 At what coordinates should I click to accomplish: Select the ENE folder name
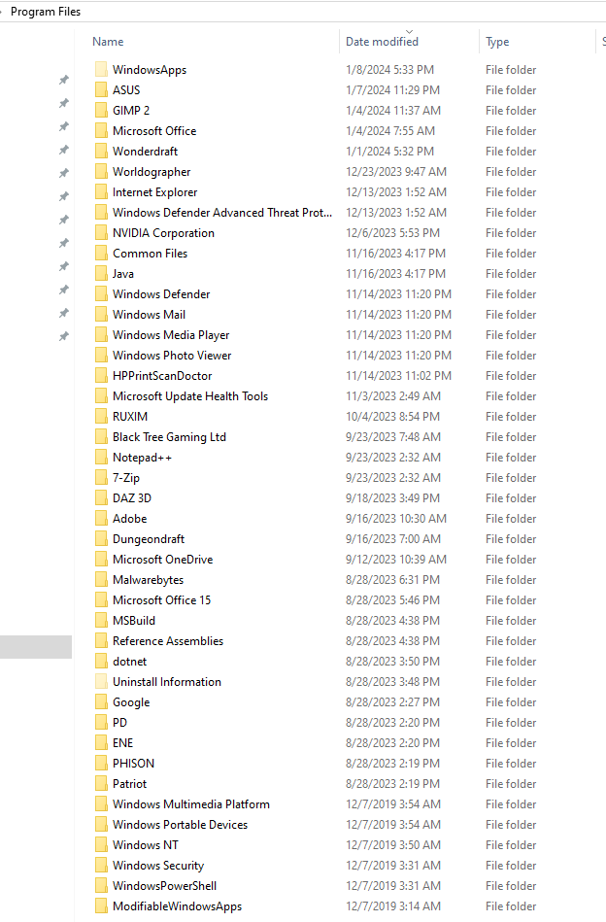122,743
